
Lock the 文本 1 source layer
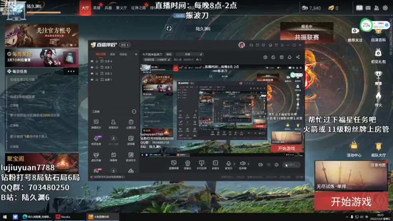[x=97, y=67]
